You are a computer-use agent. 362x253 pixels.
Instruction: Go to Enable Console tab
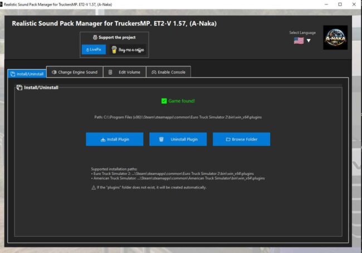169,72
